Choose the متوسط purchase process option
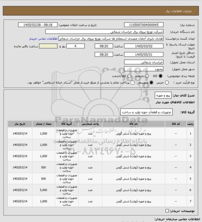Viewport: 202px width, 222px height. point(151,82)
